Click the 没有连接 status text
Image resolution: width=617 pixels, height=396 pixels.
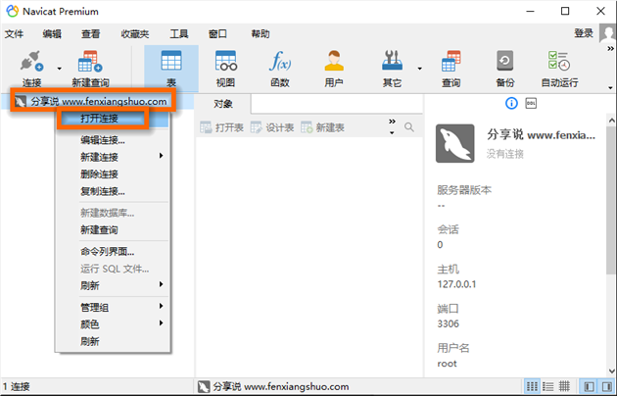tap(504, 154)
